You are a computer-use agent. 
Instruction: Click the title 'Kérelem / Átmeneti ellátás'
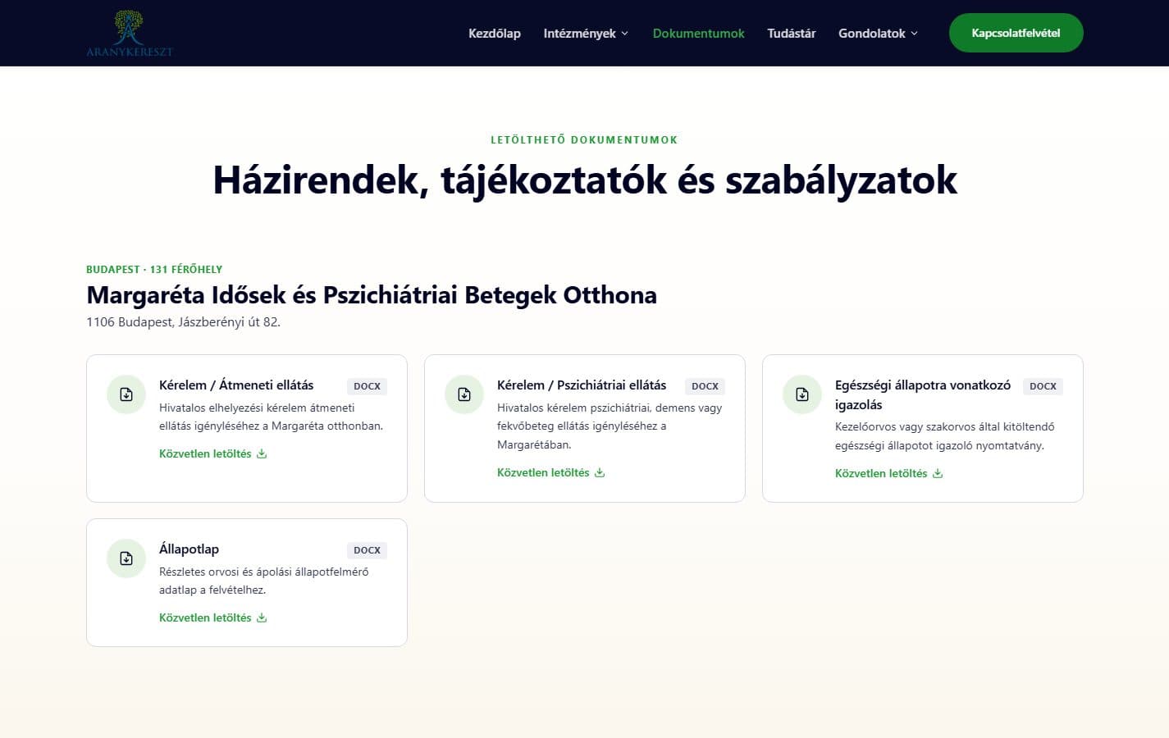(x=236, y=385)
